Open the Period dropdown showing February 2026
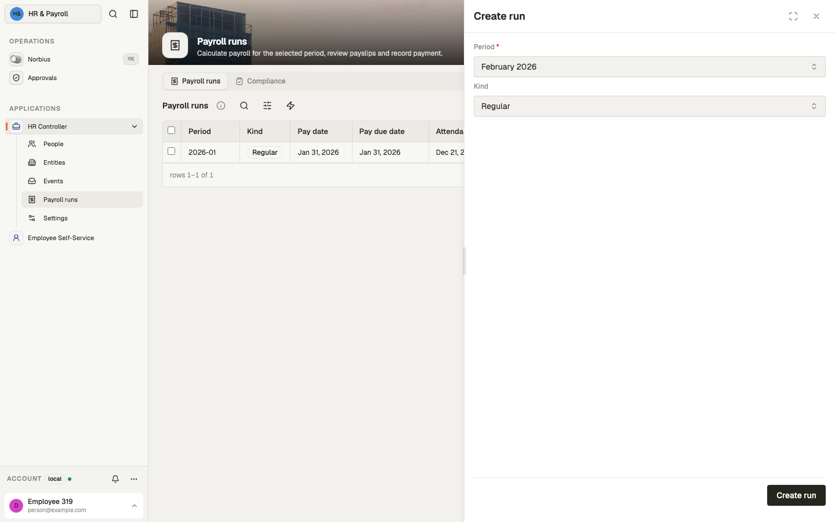Viewport: 835px width, 522px height. [649, 67]
